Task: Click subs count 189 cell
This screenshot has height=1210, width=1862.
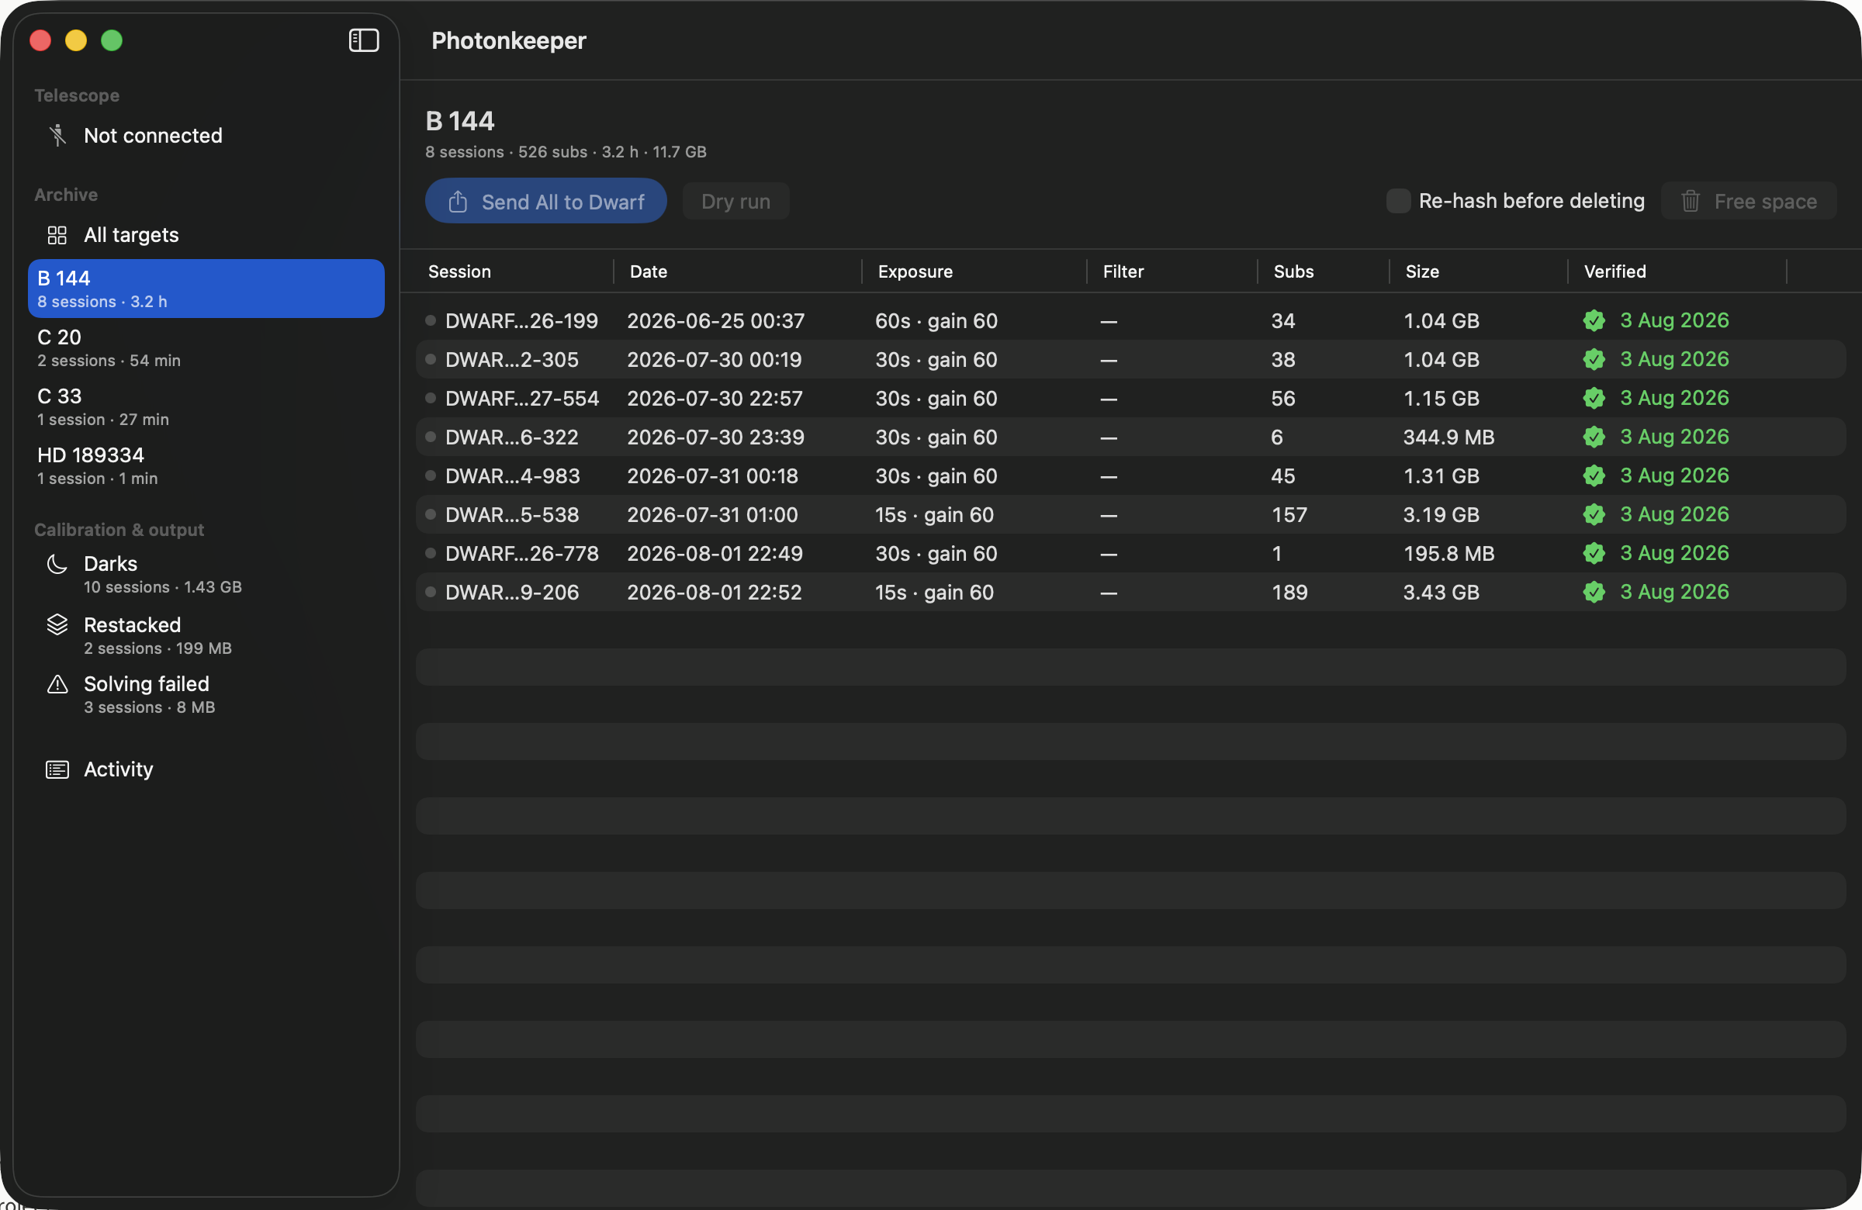Action: [x=1290, y=592]
